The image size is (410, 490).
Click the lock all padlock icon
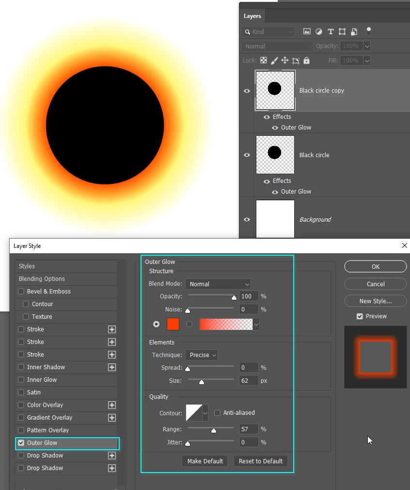coord(307,60)
